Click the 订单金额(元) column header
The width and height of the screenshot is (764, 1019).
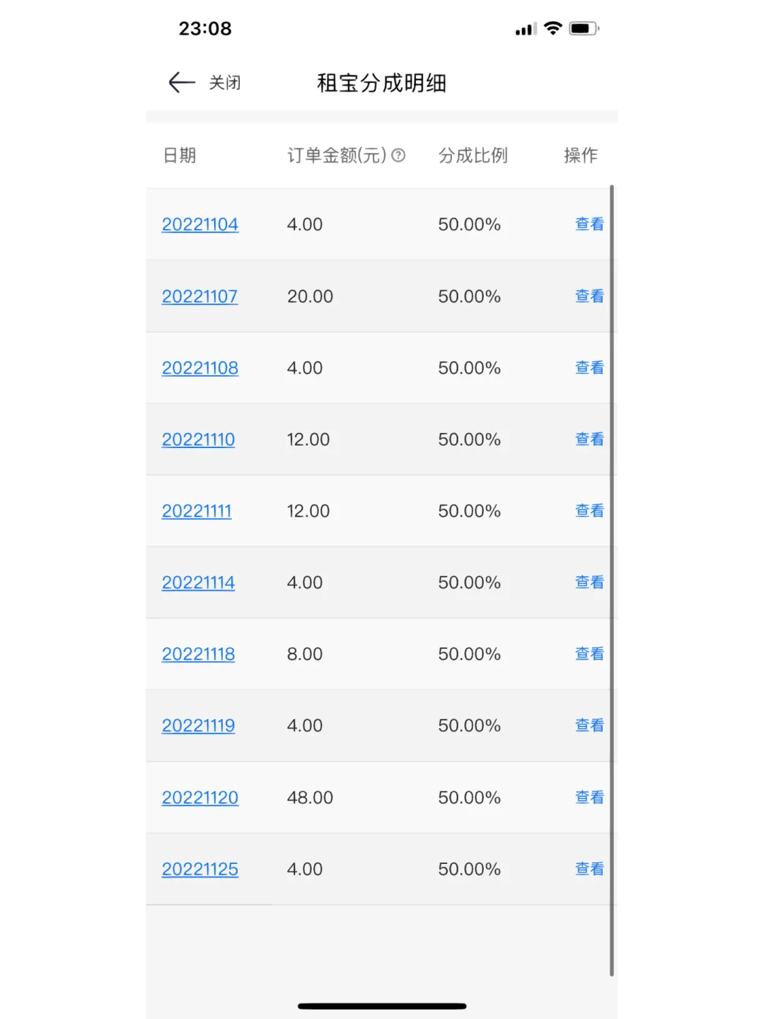(x=337, y=155)
